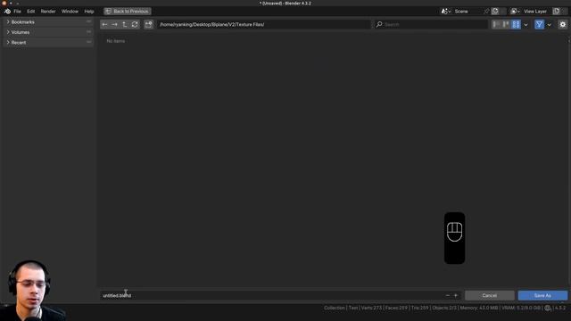Click the file browser Search field

431,24
